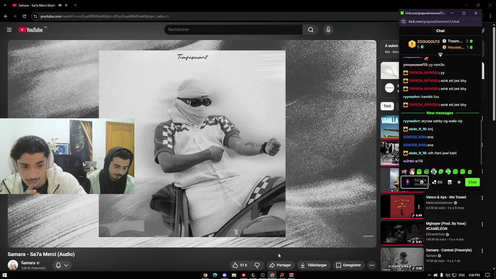This screenshot has width=496, height=279.
Task: Click username w2hbi in chat
Action: pyautogui.click(x=408, y=161)
